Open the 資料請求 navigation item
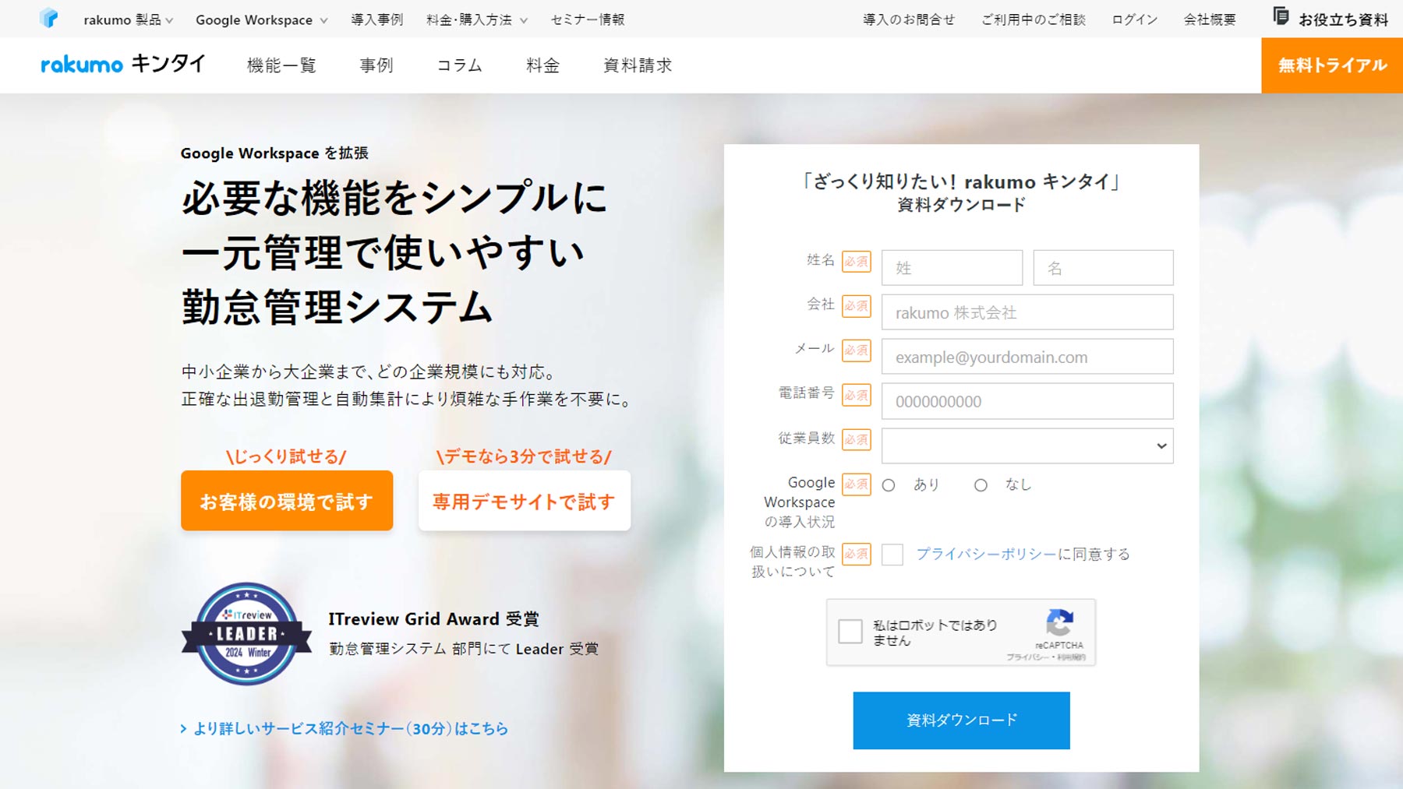 638,65
